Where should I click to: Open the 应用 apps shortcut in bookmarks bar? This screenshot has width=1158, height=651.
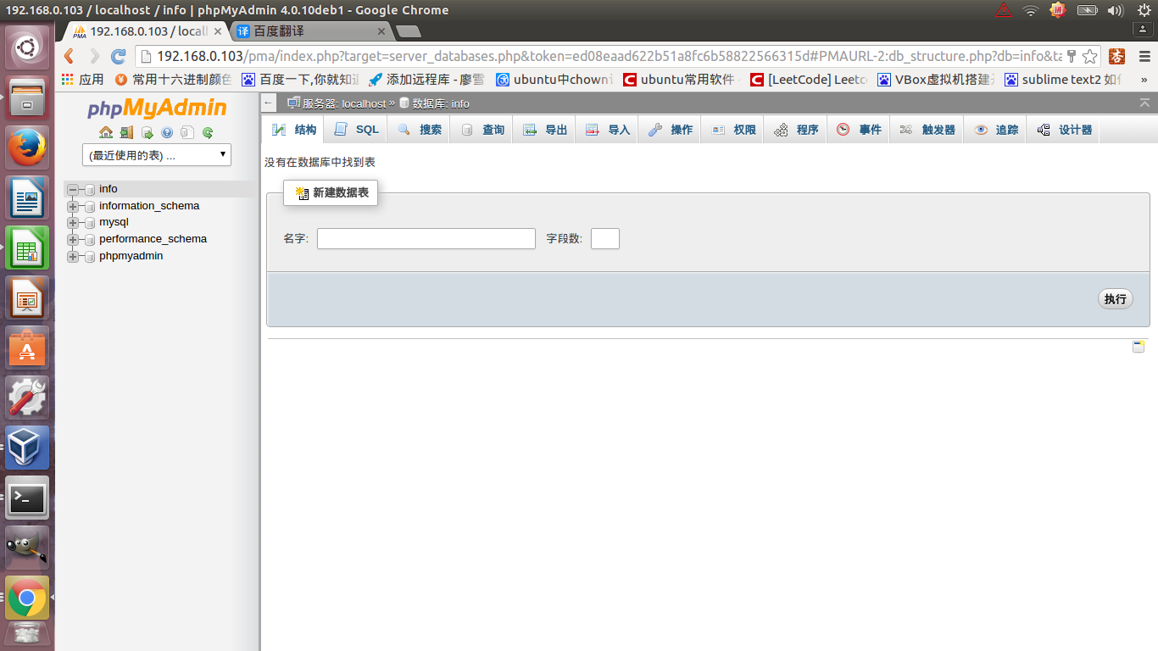tap(82, 80)
